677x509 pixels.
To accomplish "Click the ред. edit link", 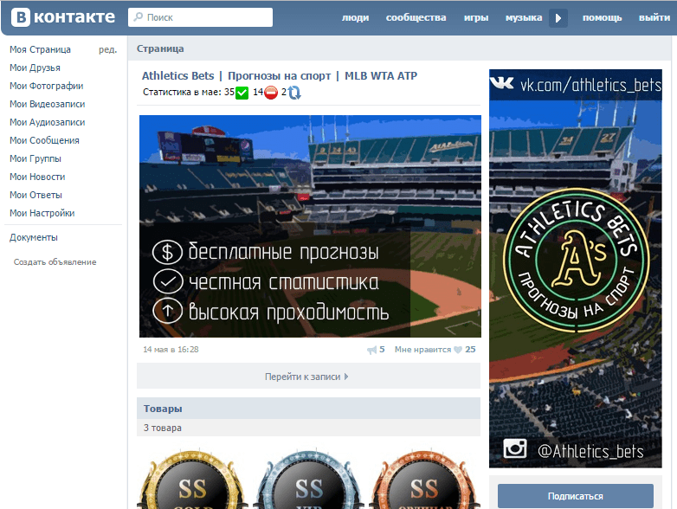I will [107, 49].
